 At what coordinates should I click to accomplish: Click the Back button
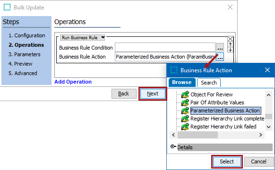[x=124, y=94]
